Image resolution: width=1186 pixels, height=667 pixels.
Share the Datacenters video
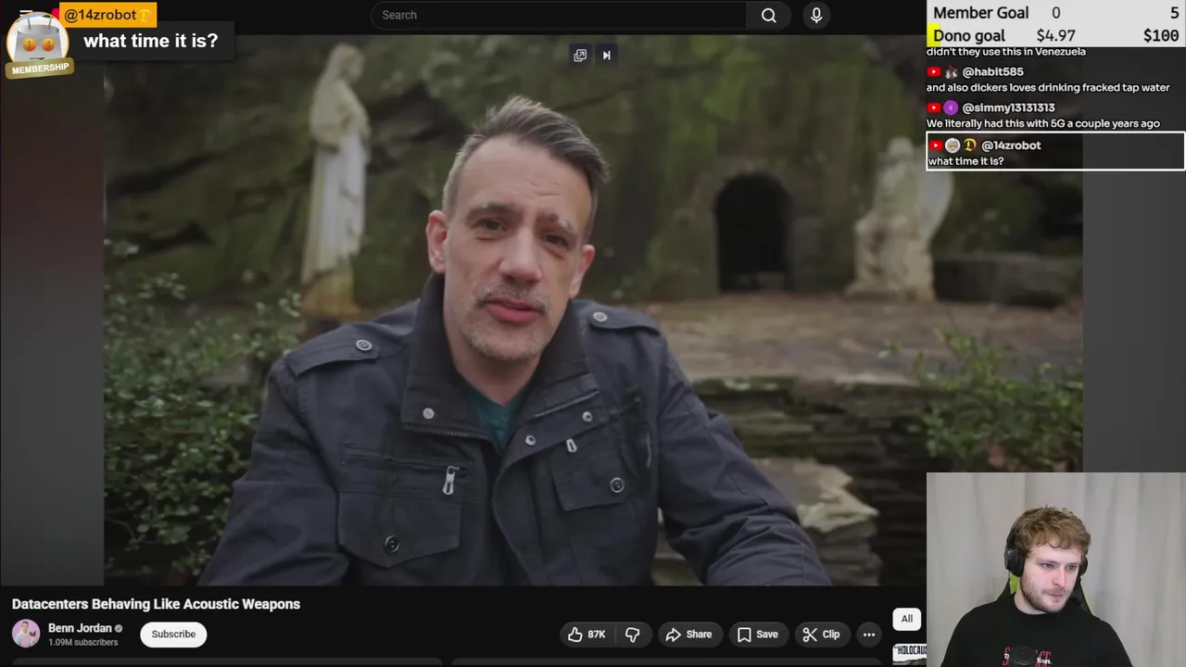coord(689,635)
